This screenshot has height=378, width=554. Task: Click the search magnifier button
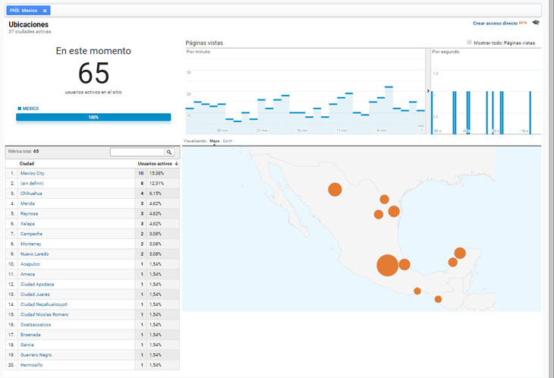pyautogui.click(x=169, y=152)
